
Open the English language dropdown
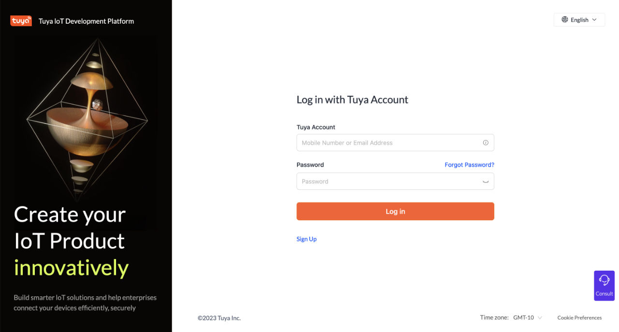pos(579,20)
